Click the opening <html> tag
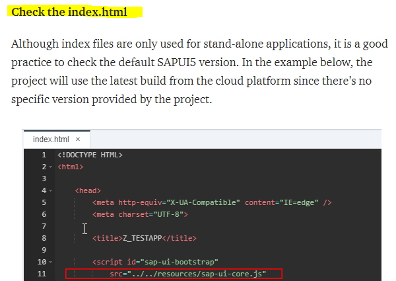The image size is (396, 281). pyautogui.click(x=71, y=167)
